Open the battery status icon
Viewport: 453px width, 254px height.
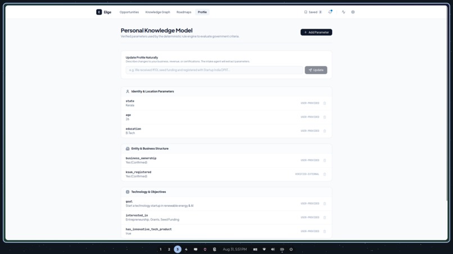coord(282,250)
